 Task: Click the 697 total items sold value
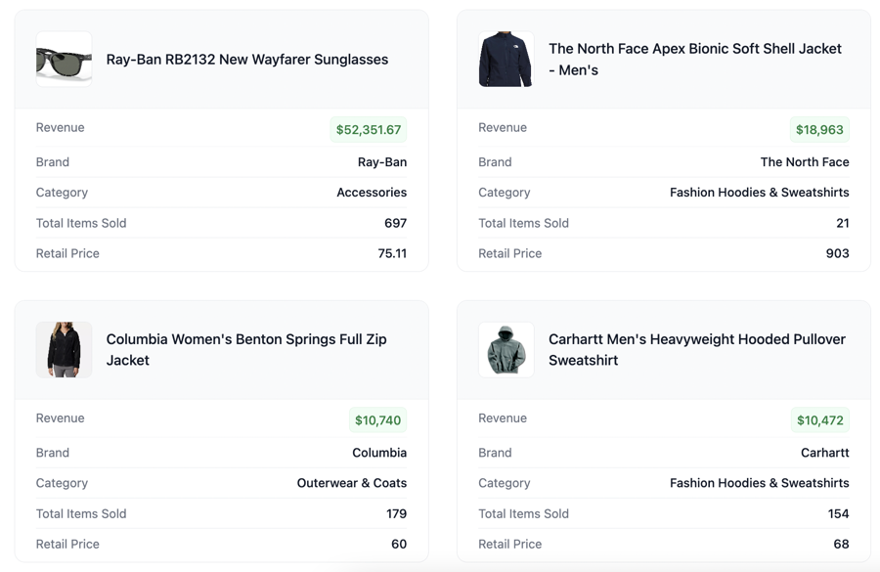pos(395,223)
